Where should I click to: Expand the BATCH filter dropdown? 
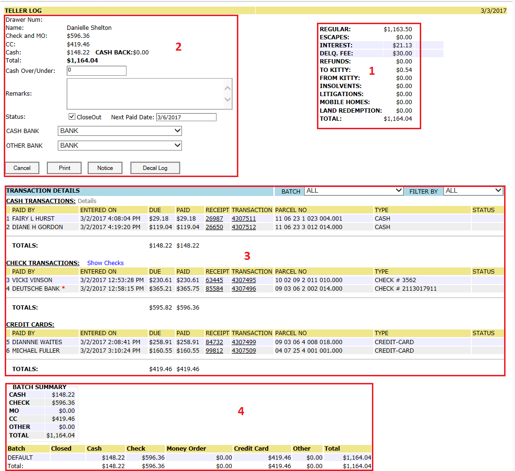point(353,191)
